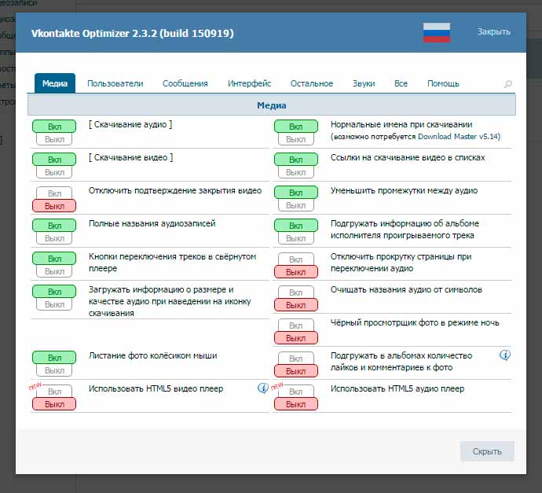Select the Звуки tab
Screen dimensions: 542x493
pos(364,83)
